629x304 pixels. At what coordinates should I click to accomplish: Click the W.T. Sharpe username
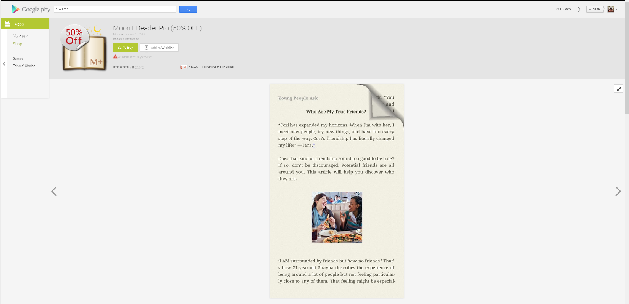click(564, 9)
